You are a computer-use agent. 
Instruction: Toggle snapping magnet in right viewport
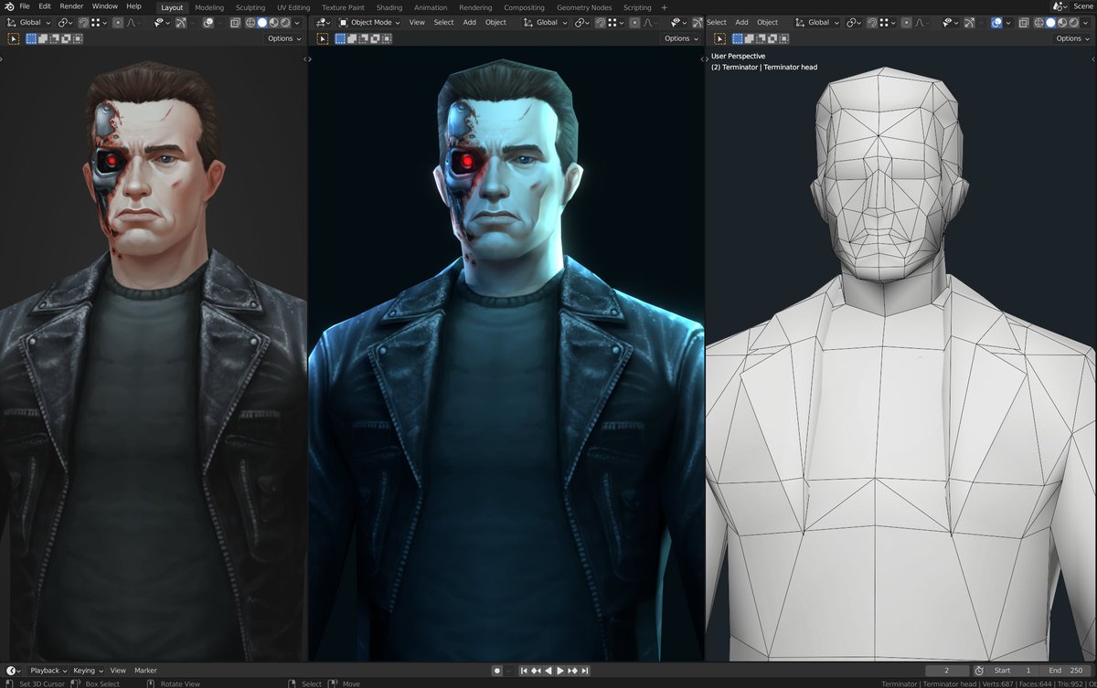tap(871, 23)
